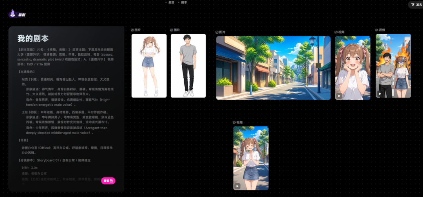
Task: Click the image icon above the street scene
Action: (x=217, y=32)
